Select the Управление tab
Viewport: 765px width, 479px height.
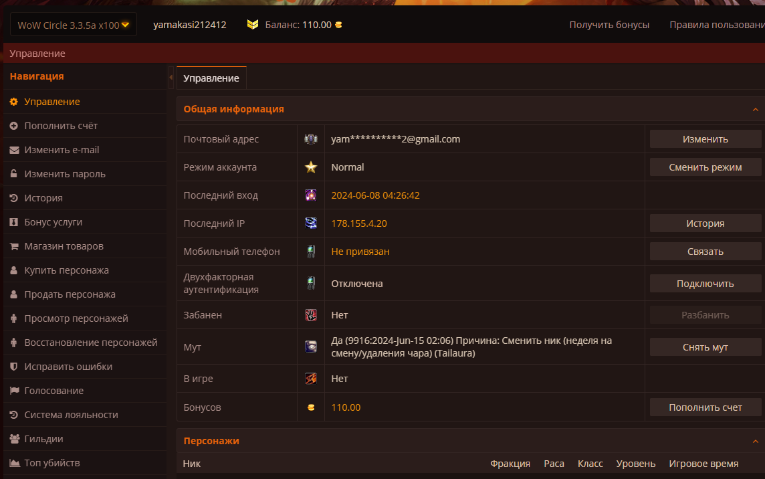coord(211,78)
